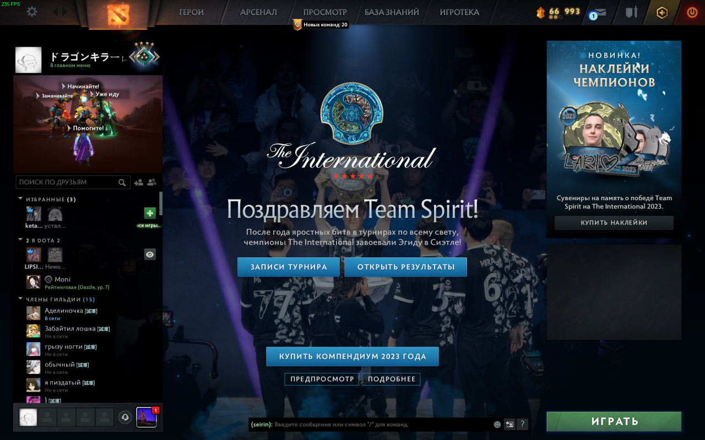Start matchmaking with the ИГРАТЬ button
Viewport: 705px width, 440px height.
click(x=614, y=422)
